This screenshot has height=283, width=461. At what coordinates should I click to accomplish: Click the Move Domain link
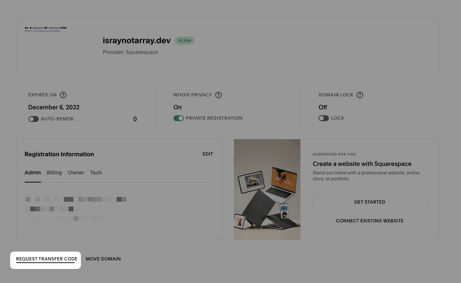pos(103,259)
